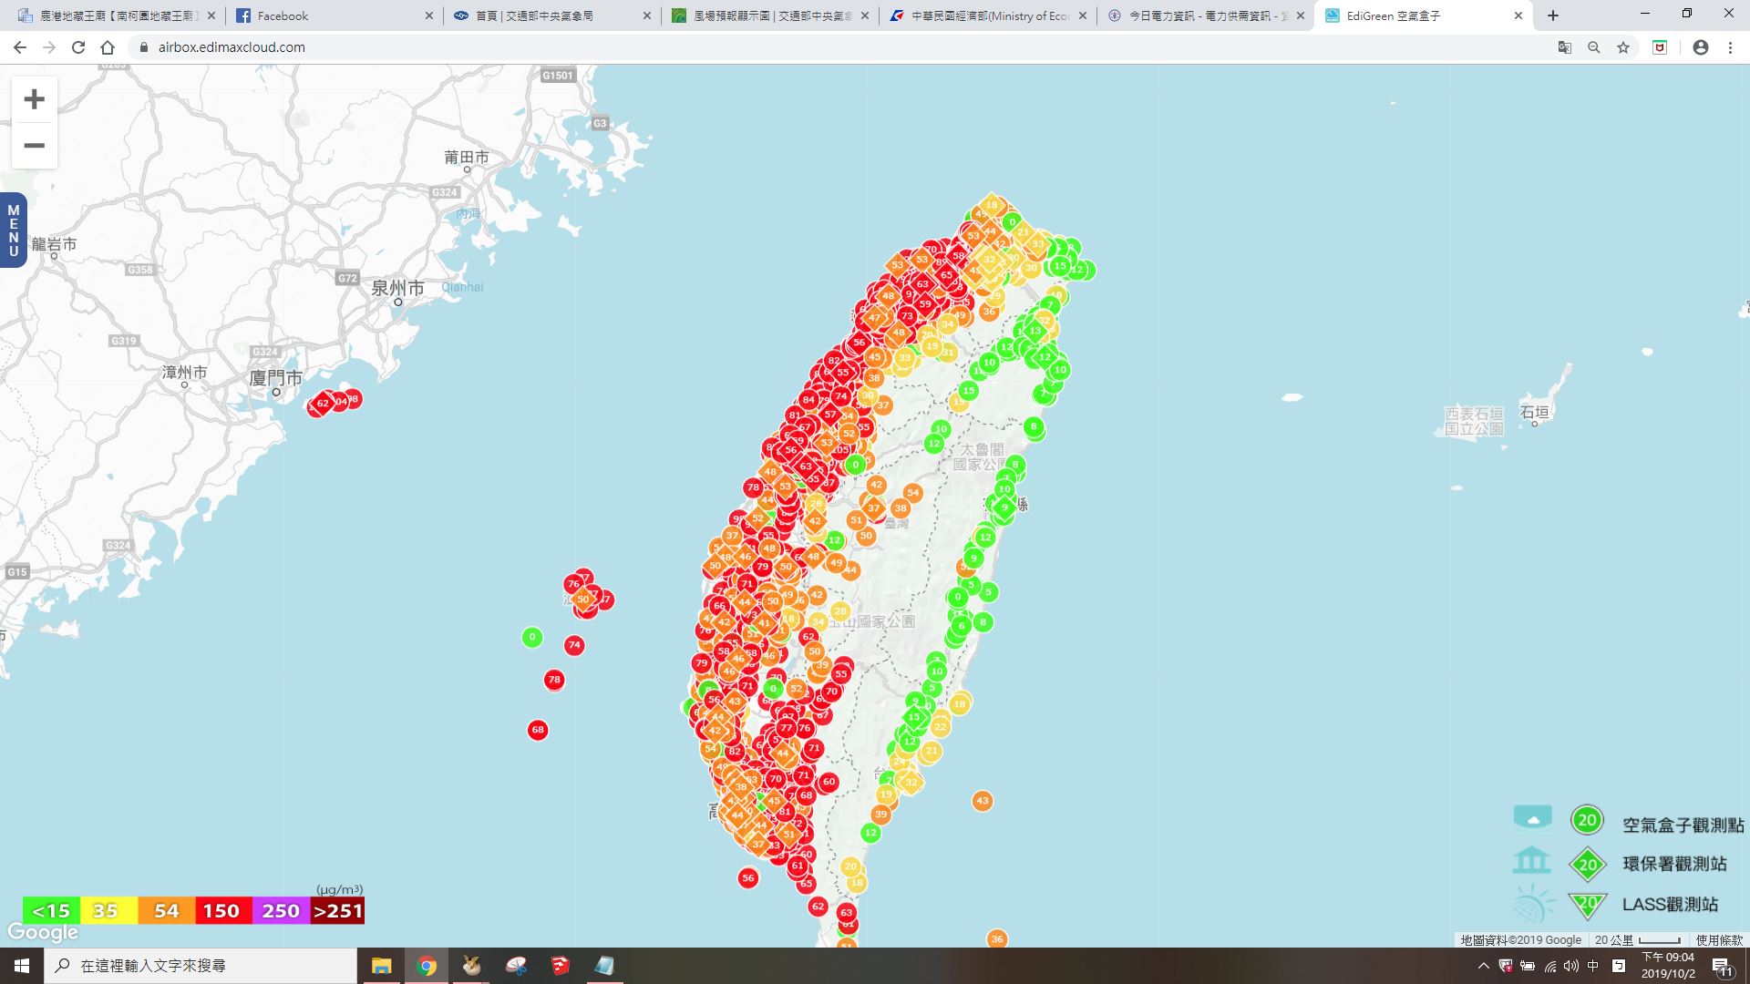Viewport: 1750px width, 984px height.
Task: Click the purple 250 legend swatch
Action: (281, 910)
